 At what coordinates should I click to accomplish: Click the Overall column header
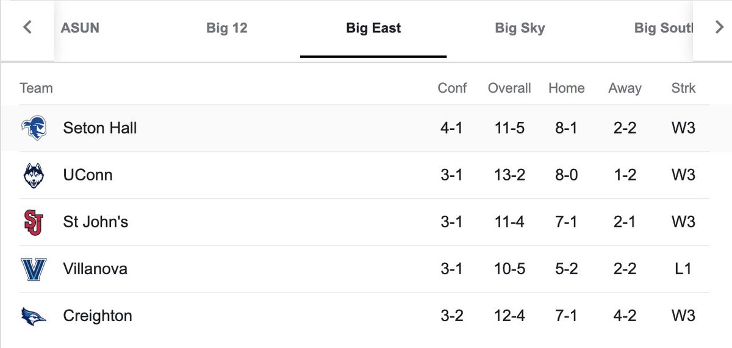509,88
